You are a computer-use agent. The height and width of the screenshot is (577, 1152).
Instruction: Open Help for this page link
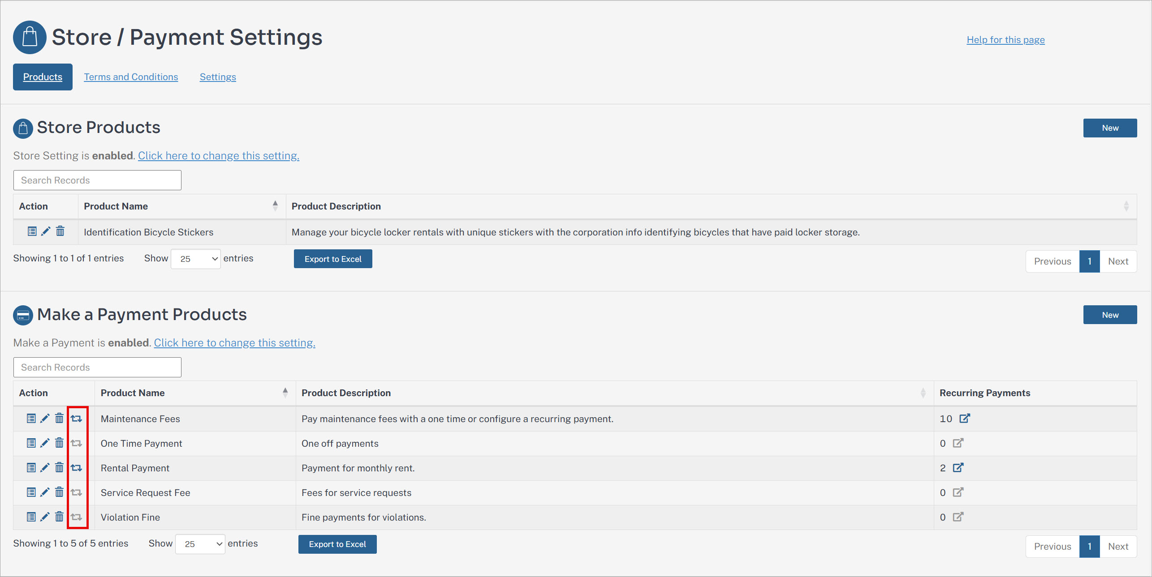point(1005,40)
